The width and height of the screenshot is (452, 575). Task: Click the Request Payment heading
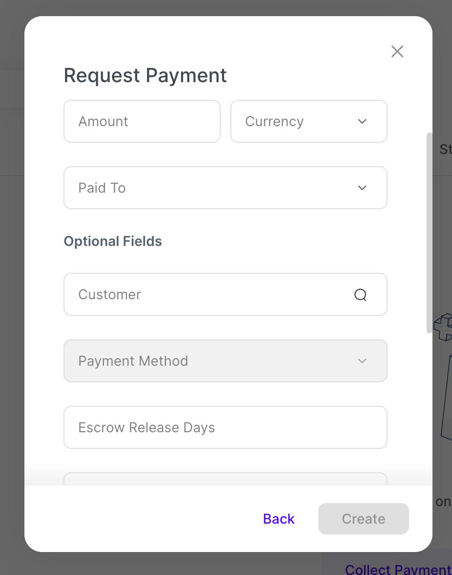[x=145, y=76]
